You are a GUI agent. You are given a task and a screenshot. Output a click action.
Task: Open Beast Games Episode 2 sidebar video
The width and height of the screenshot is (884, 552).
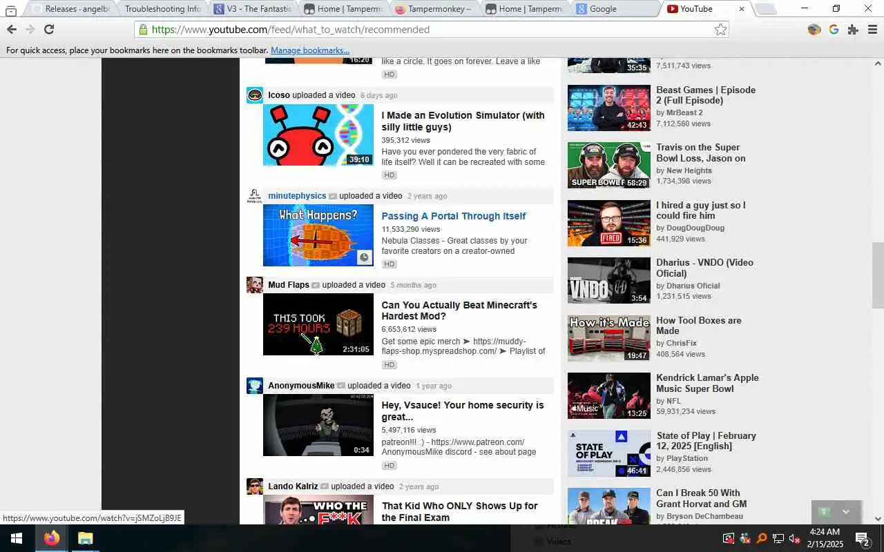705,95
